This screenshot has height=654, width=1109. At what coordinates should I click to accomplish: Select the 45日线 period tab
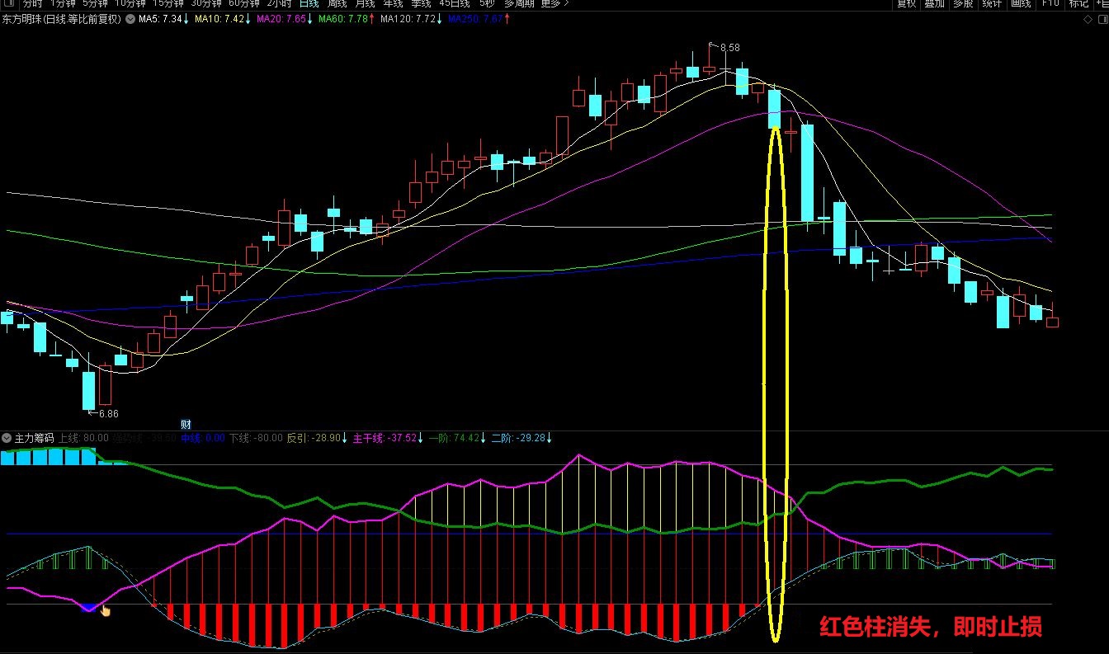coord(455,3)
